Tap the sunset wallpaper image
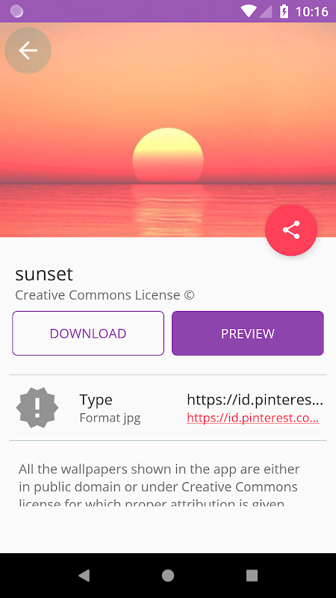This screenshot has width=336, height=598. pyautogui.click(x=167, y=129)
